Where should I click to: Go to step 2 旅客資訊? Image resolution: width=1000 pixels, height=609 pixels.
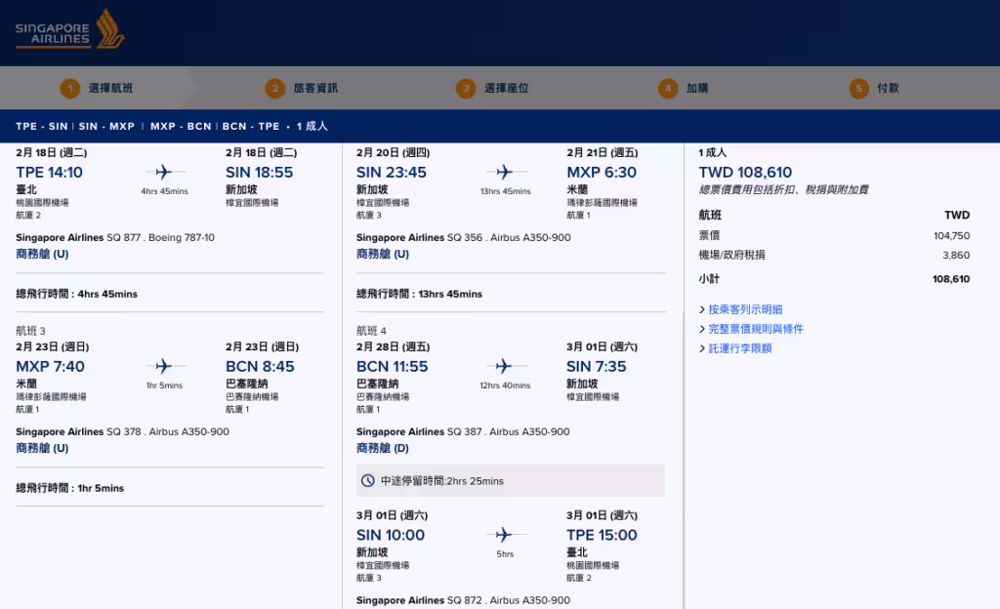[302, 88]
